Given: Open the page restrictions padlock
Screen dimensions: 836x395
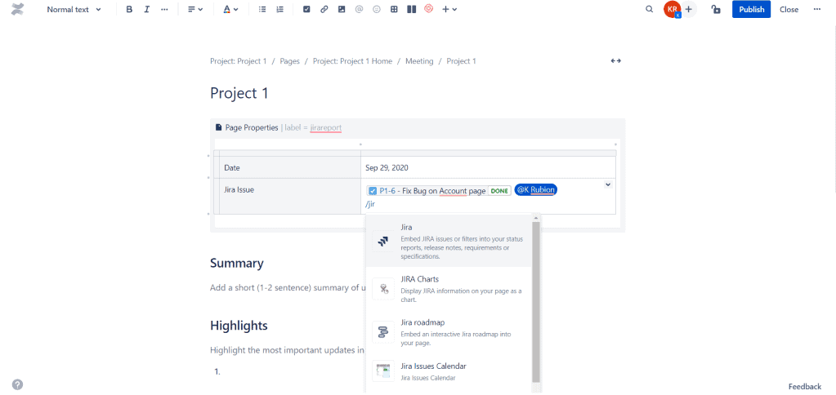Looking at the screenshot, I should (716, 10).
